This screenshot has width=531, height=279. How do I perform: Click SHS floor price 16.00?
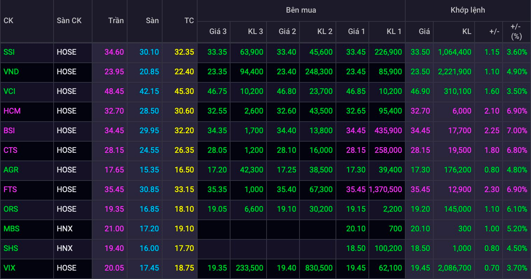(x=149, y=249)
